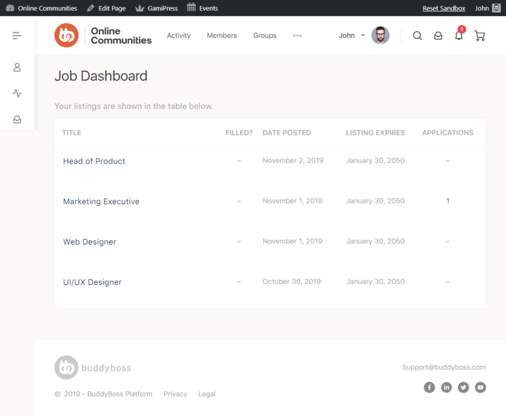
Task: Open the messages inbox icon in header
Action: tap(438, 35)
